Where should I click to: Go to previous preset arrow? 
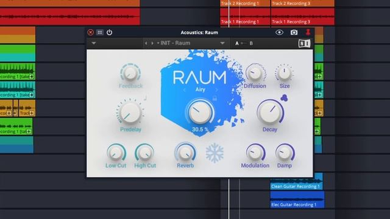[146, 43]
